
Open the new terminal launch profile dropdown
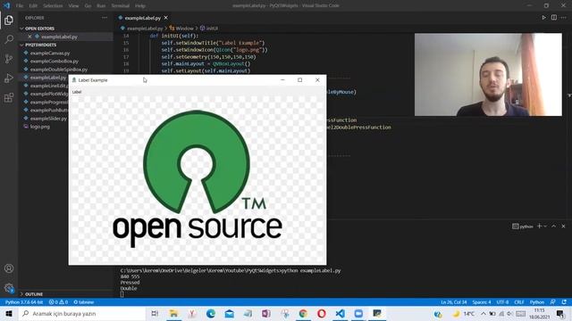(x=545, y=226)
